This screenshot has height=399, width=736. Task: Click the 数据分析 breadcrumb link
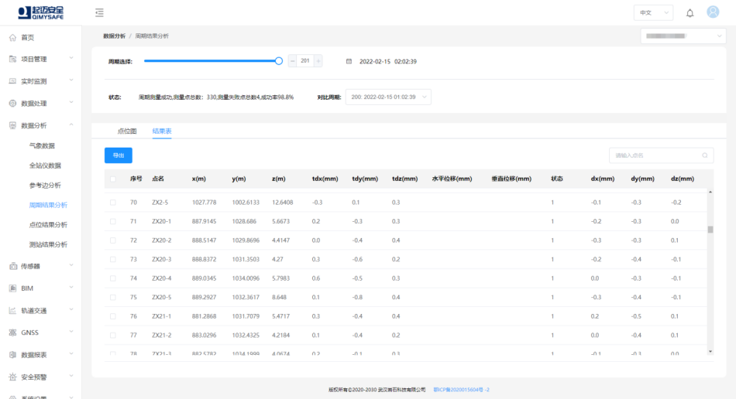coord(114,36)
